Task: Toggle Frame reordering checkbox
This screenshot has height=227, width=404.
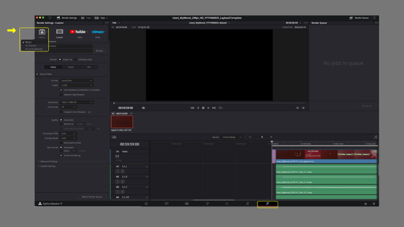Action: 61,155
